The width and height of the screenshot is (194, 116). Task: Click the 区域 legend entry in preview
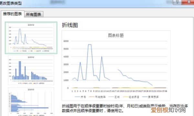(x=114, y=97)
